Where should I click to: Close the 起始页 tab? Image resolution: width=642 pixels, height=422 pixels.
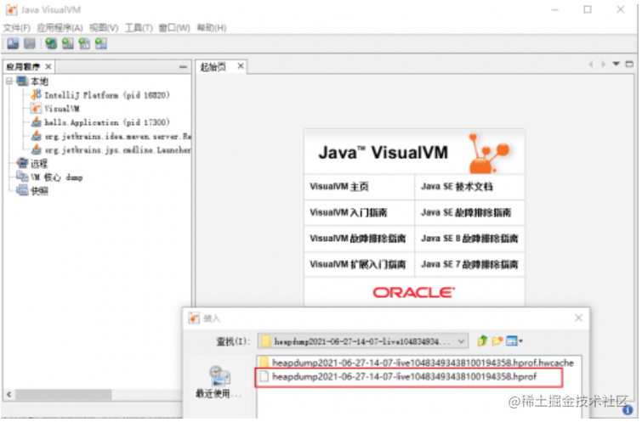(241, 66)
